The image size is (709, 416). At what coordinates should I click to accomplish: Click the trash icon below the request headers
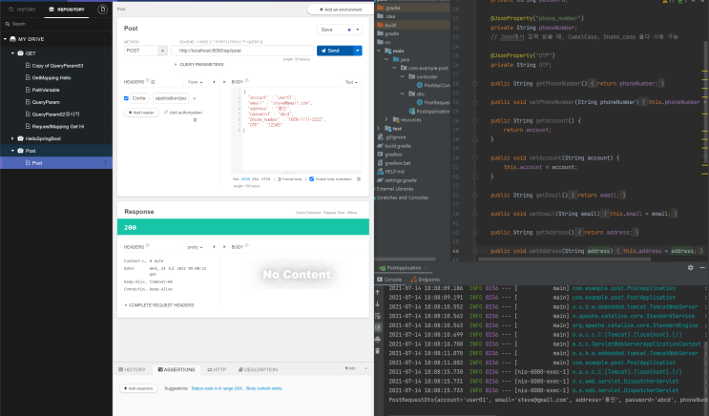tap(195, 120)
